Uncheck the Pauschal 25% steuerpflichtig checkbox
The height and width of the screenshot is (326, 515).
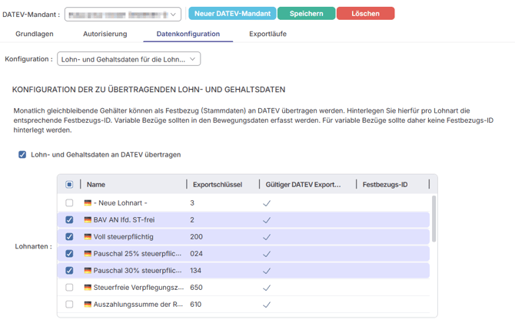(69, 254)
